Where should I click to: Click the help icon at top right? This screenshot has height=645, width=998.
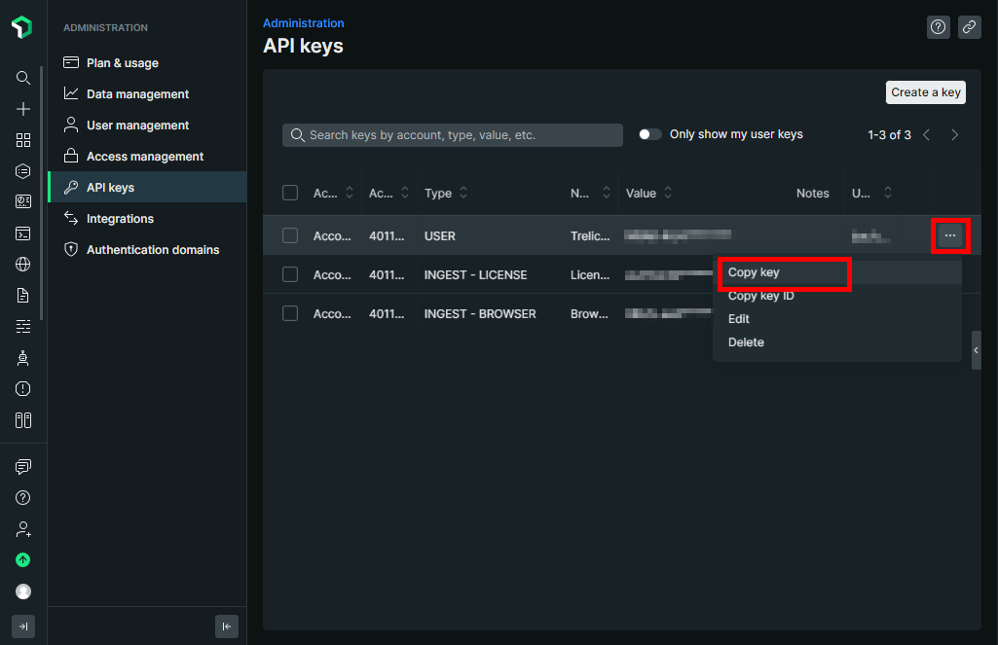click(x=939, y=26)
